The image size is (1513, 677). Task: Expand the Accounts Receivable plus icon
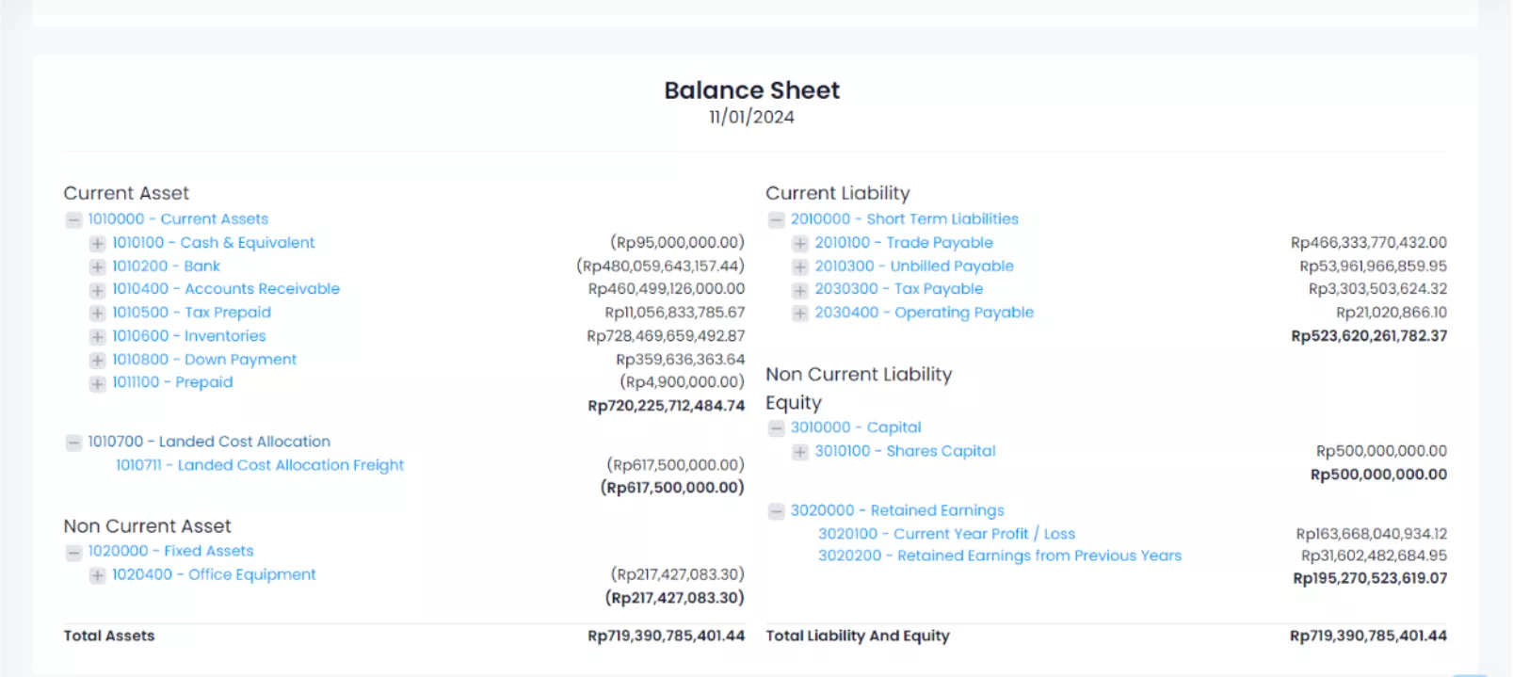pos(97,290)
